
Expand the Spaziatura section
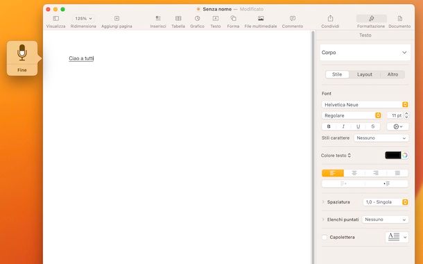point(323,202)
